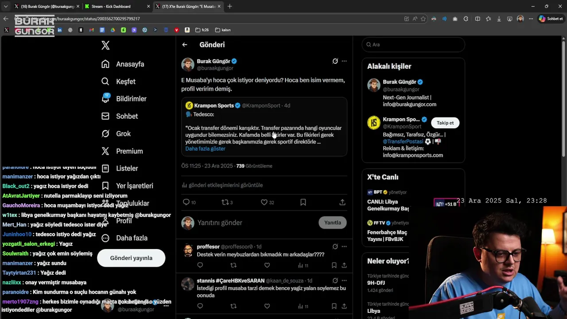The width and height of the screenshot is (567, 319).
Task: Like proffesor's reply
Action: pyautogui.click(x=267, y=265)
